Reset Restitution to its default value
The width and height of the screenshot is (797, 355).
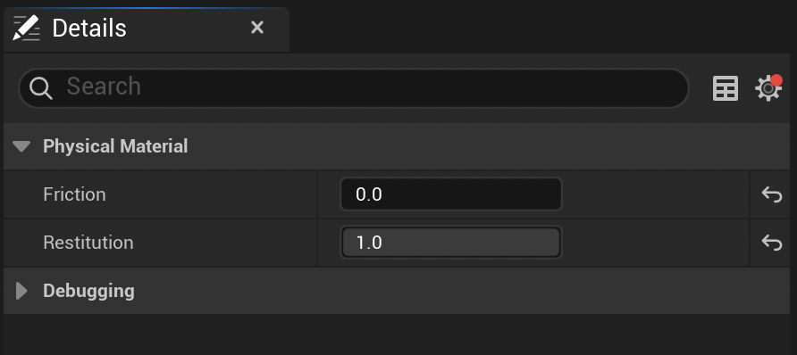coord(771,243)
